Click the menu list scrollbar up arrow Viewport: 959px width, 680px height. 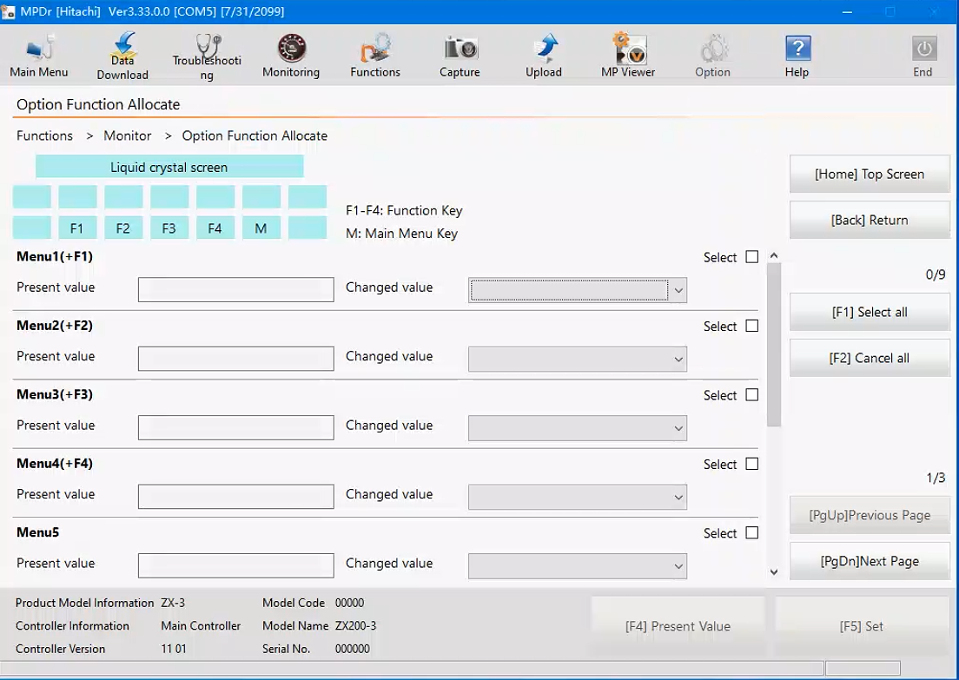[x=774, y=255]
